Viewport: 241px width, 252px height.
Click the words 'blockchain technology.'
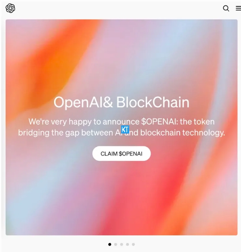coord(182,133)
